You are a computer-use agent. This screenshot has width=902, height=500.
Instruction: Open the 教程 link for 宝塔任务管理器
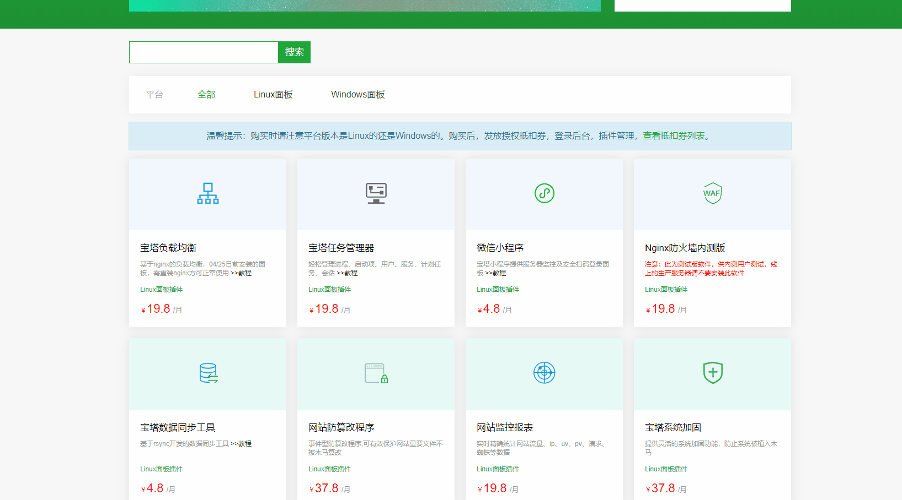(x=347, y=273)
